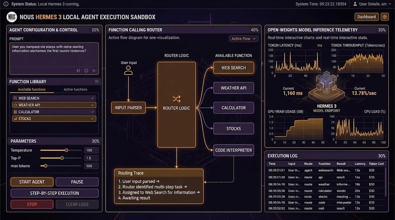The width and height of the screenshot is (395, 220).
Task: Click the CLEAR LOGS button
Action: (77, 204)
